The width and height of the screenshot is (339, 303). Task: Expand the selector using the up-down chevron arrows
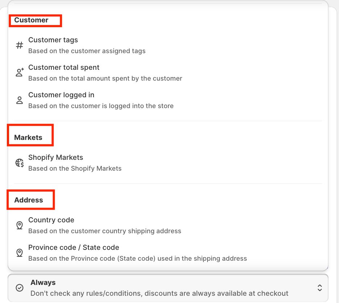(x=319, y=288)
